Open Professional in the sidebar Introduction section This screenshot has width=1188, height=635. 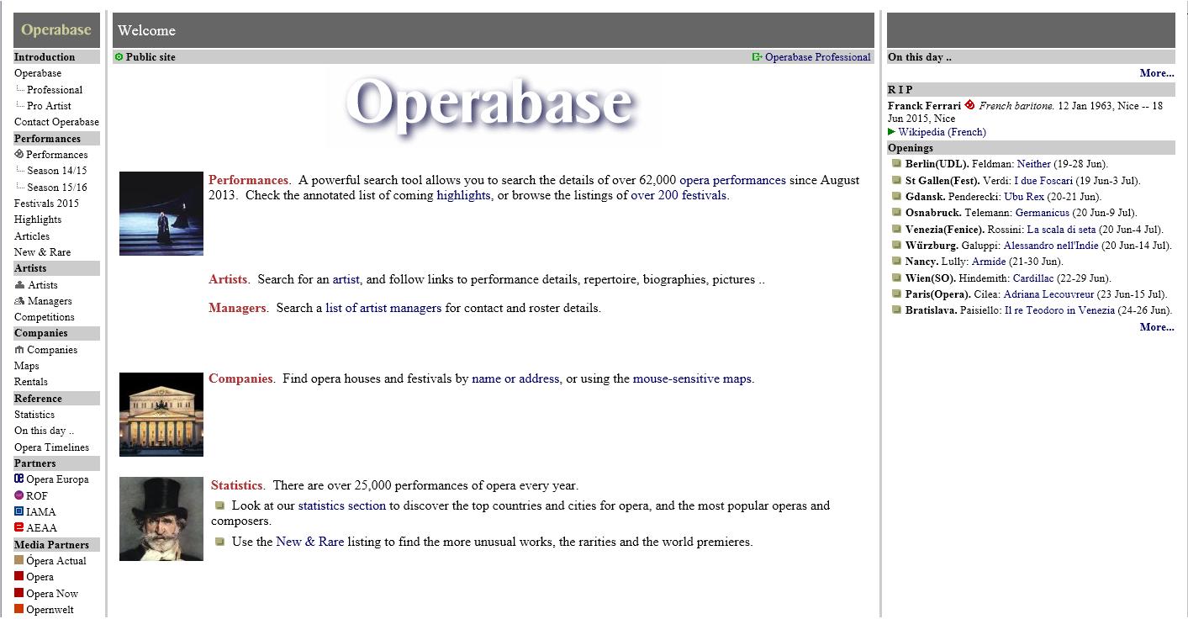click(x=55, y=90)
